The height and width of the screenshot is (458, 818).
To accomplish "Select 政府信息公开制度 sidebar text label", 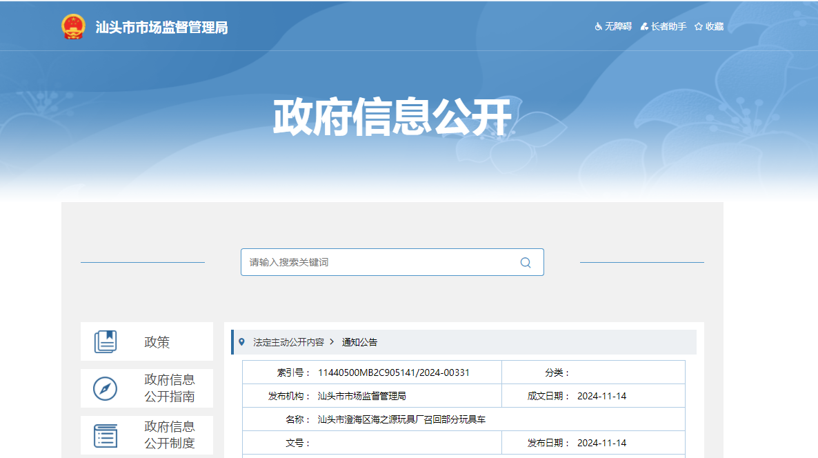I will pos(169,435).
